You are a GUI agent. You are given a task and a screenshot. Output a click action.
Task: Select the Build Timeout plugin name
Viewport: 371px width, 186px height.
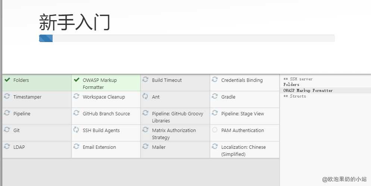[x=167, y=80]
